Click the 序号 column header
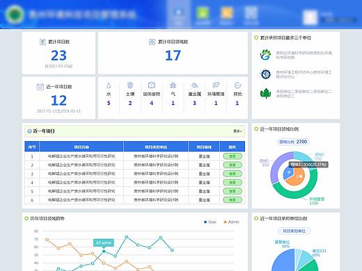Viewport: 362px width, 271px height. 32,147
